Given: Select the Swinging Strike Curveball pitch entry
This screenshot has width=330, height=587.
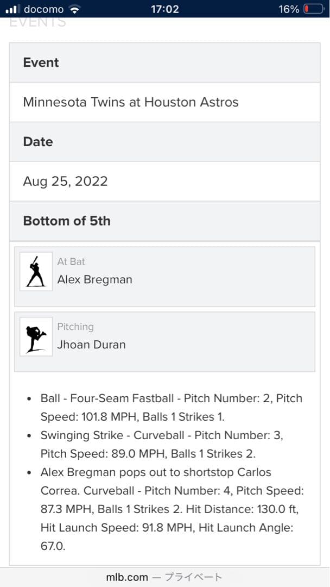Looking at the screenshot, I should pyautogui.click(x=162, y=445).
